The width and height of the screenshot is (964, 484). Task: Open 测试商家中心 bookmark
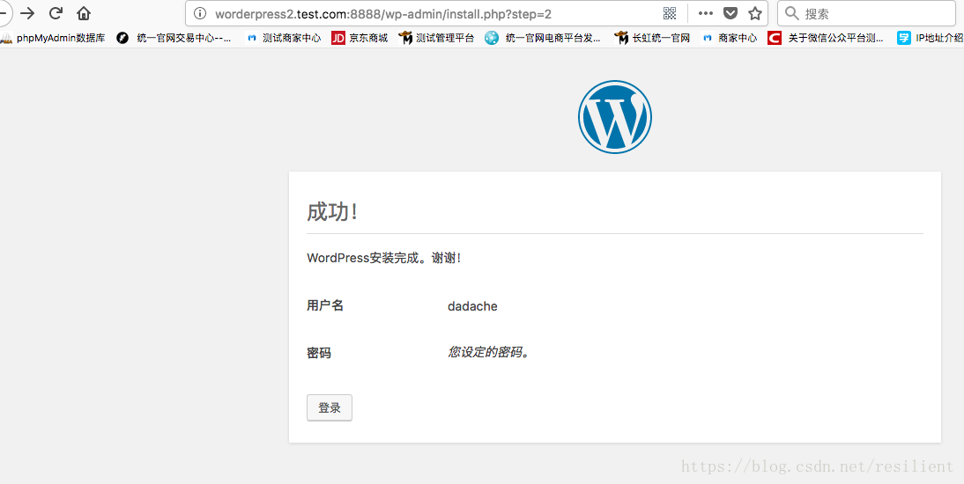tap(284, 38)
